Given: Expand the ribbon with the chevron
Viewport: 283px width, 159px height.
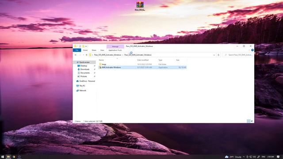Looking at the screenshot, I should (x=249, y=50).
